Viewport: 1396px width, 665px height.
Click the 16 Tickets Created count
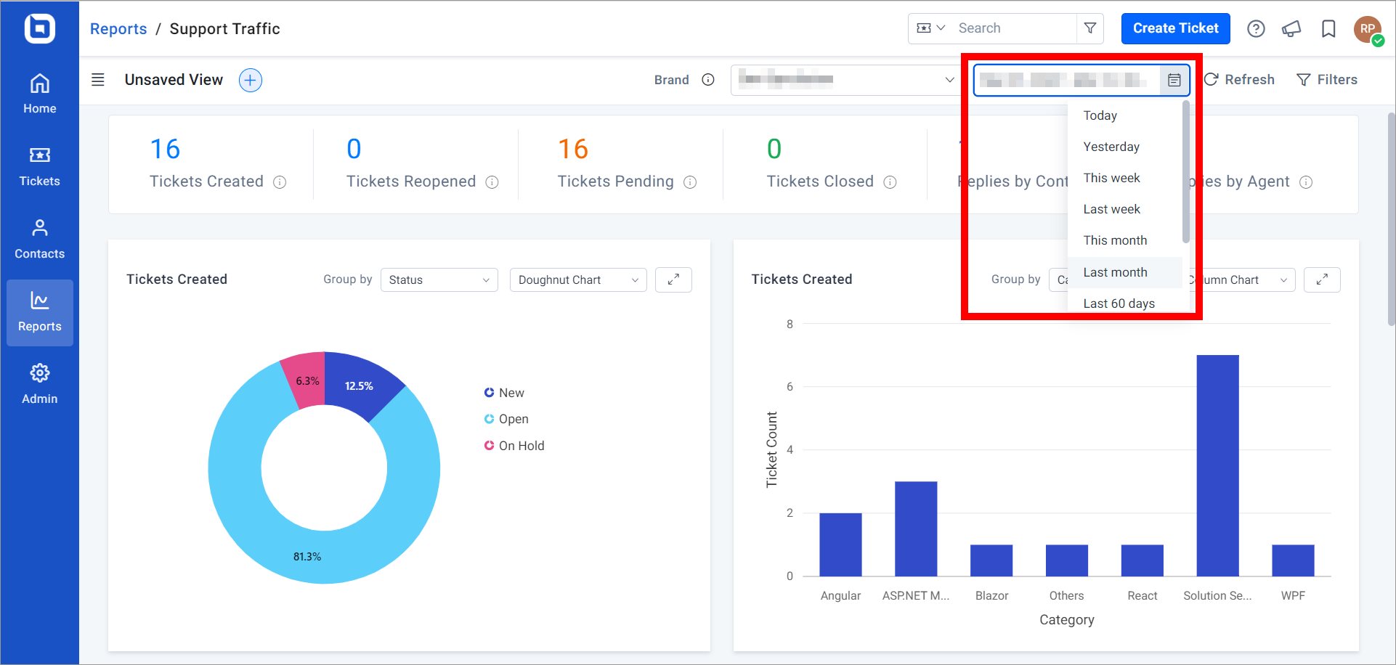coord(165,150)
